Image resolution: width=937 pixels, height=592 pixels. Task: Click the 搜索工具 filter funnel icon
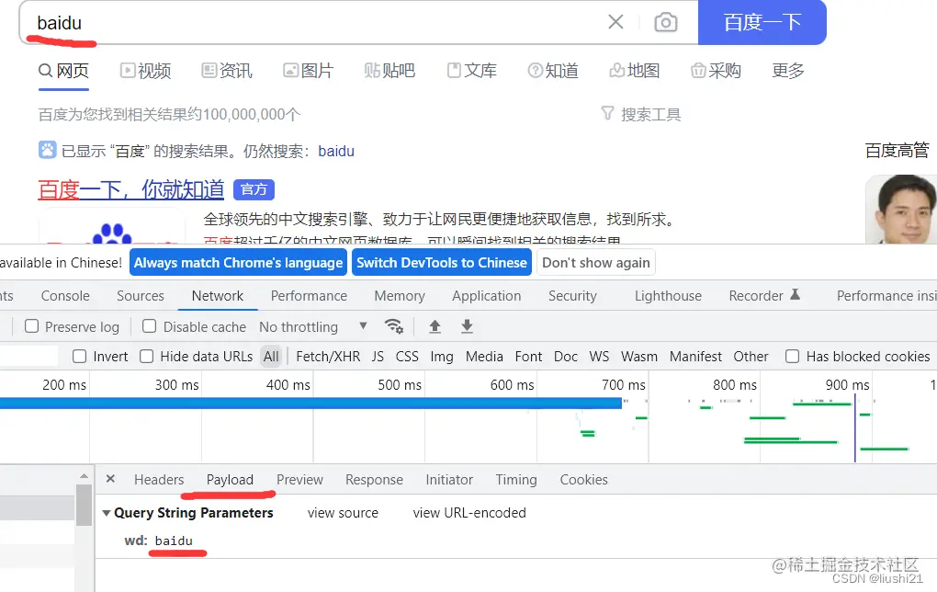coord(607,113)
